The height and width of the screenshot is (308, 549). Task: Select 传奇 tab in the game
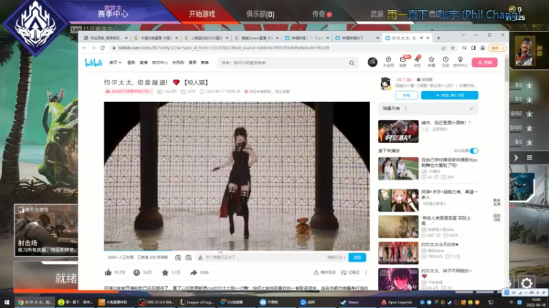(321, 14)
